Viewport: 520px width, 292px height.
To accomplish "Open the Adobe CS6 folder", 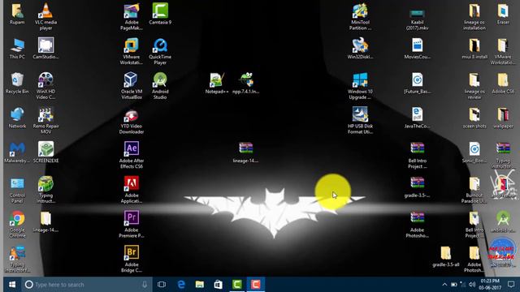I will [503, 83].
